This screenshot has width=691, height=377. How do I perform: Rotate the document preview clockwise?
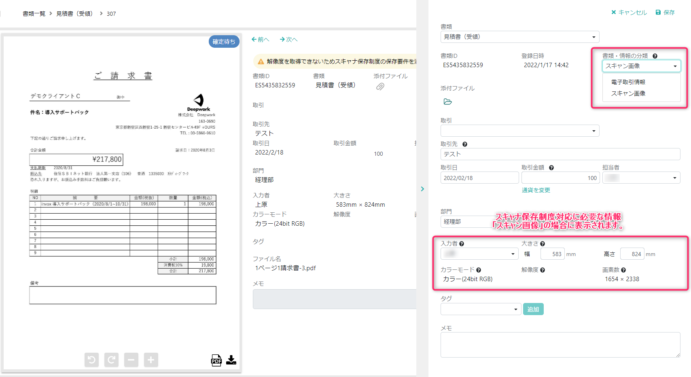[111, 360]
